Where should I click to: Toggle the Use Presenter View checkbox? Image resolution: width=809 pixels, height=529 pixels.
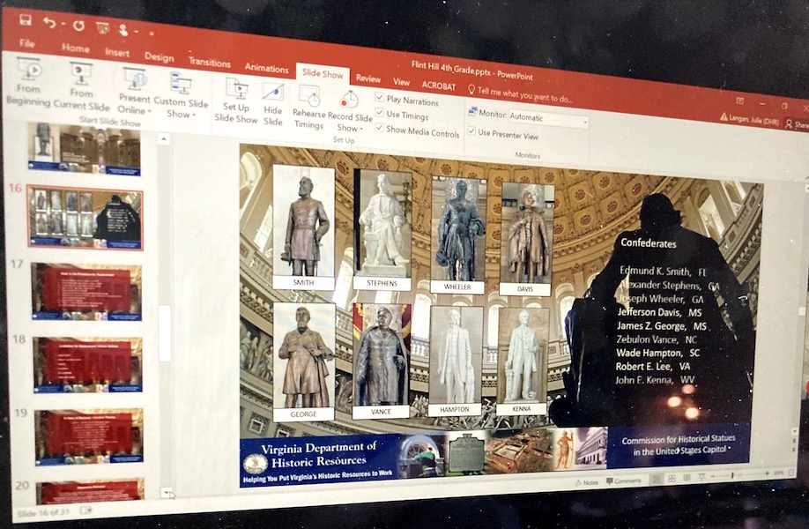(x=471, y=131)
